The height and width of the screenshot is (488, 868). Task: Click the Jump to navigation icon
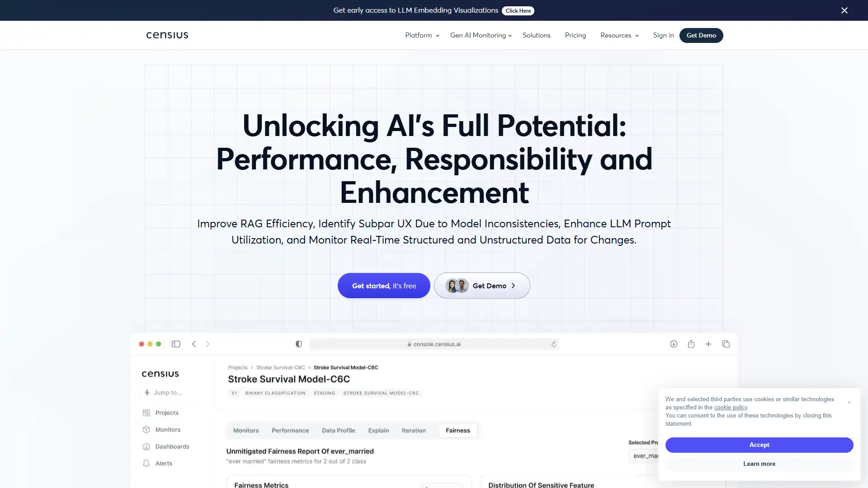(x=147, y=391)
